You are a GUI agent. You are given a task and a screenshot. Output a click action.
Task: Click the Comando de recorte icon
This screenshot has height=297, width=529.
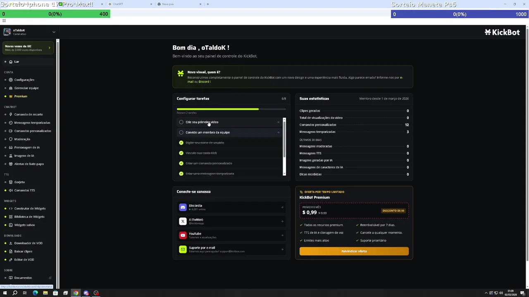click(11, 114)
